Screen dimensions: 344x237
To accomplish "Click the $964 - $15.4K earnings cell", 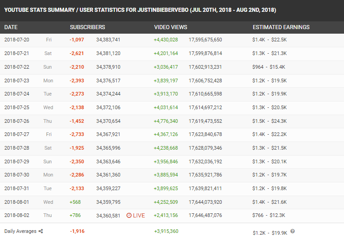I will coord(269,67).
